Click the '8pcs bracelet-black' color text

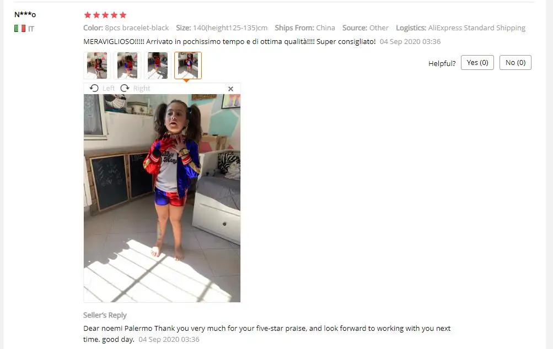pos(137,28)
